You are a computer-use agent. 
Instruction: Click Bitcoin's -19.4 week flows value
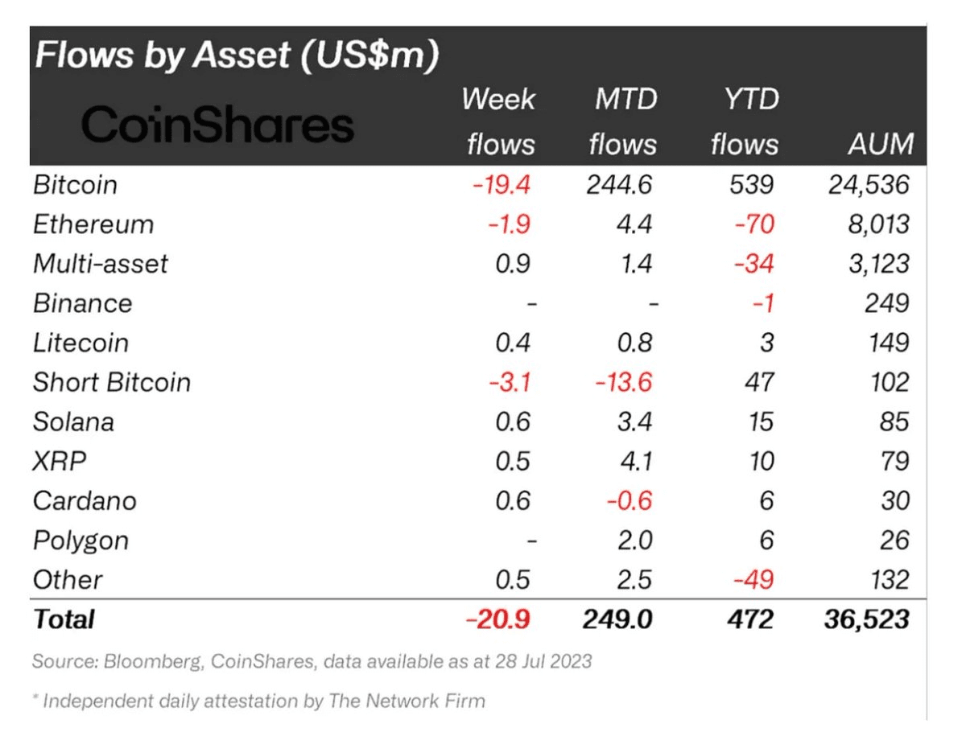(x=501, y=185)
